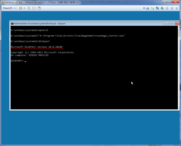
Task: Enter VMware full screen mode
Action: click(x=34, y=8)
